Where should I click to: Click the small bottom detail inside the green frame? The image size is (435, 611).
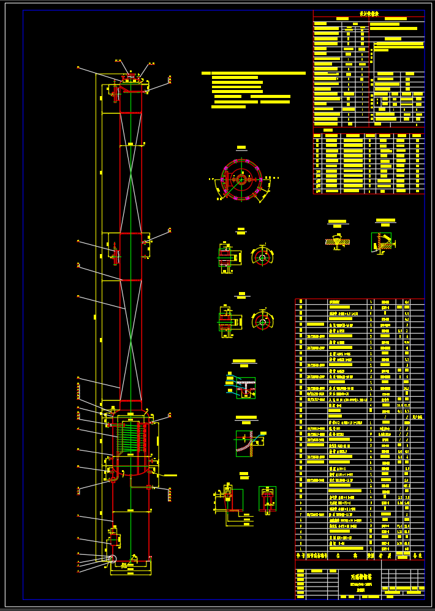267,499
